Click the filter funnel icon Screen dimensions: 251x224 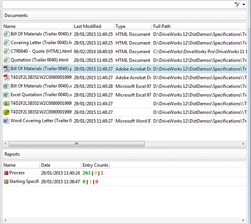pyautogui.click(x=237, y=5)
